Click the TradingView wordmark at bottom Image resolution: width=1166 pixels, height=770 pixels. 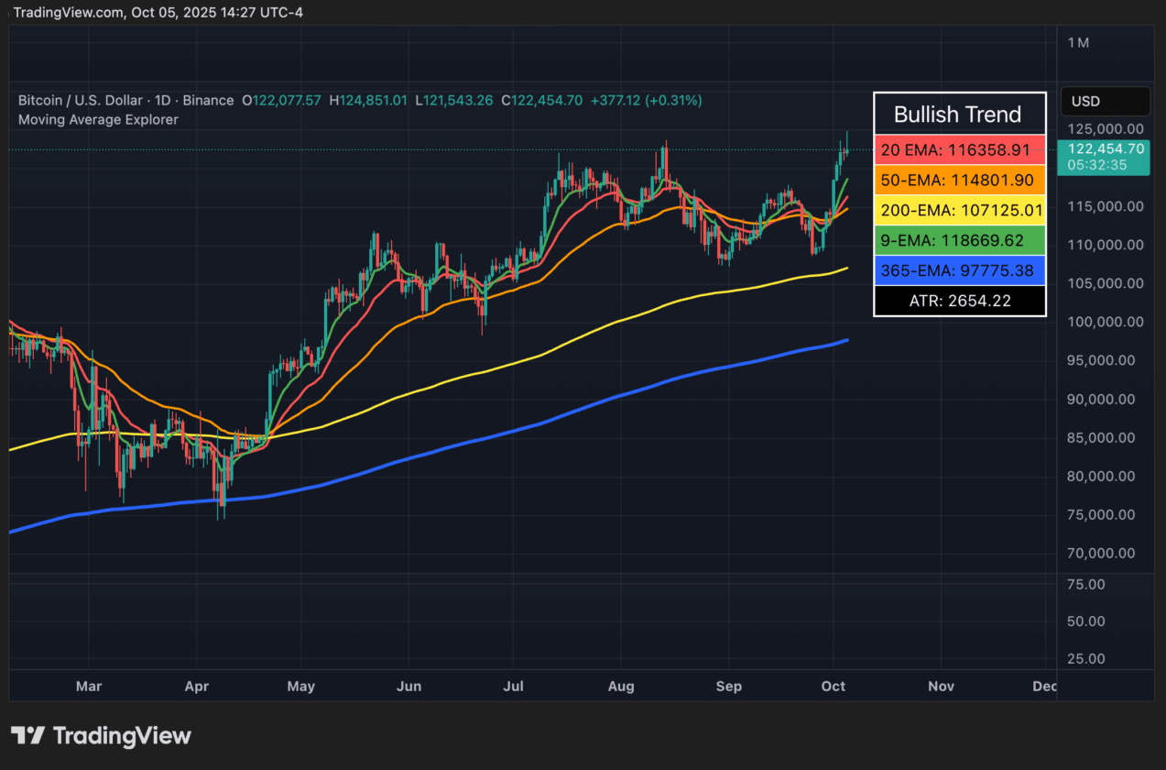click(x=122, y=736)
